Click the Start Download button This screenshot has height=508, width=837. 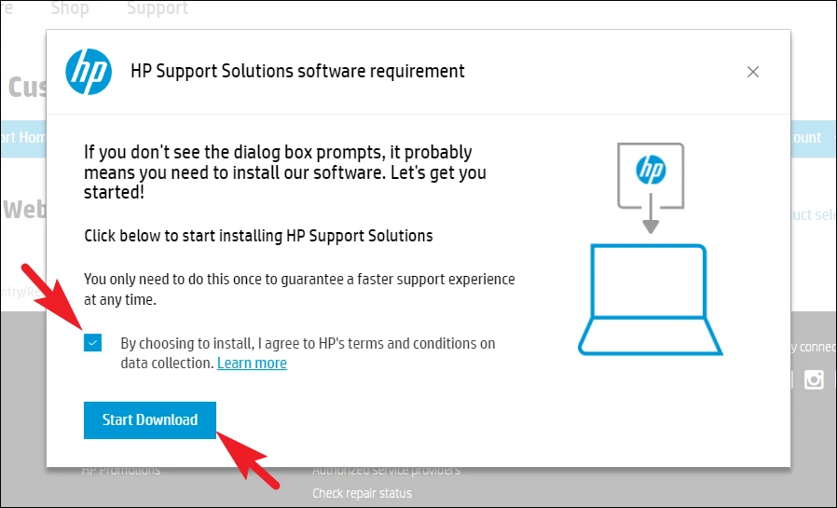pyautogui.click(x=150, y=420)
